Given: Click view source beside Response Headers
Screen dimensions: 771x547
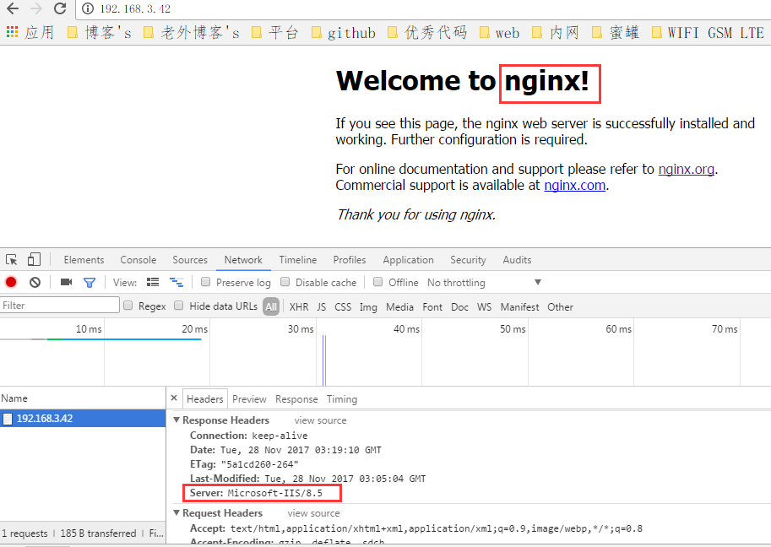Looking at the screenshot, I should click(x=320, y=420).
